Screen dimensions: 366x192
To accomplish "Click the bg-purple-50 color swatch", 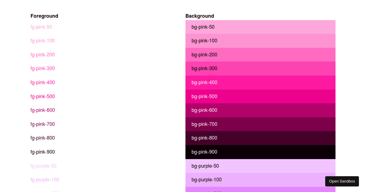I will [260, 166].
